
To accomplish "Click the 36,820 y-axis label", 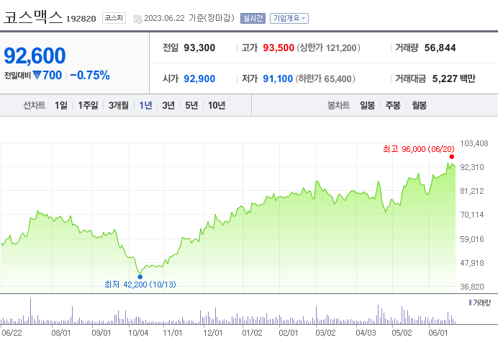I will point(472,287).
